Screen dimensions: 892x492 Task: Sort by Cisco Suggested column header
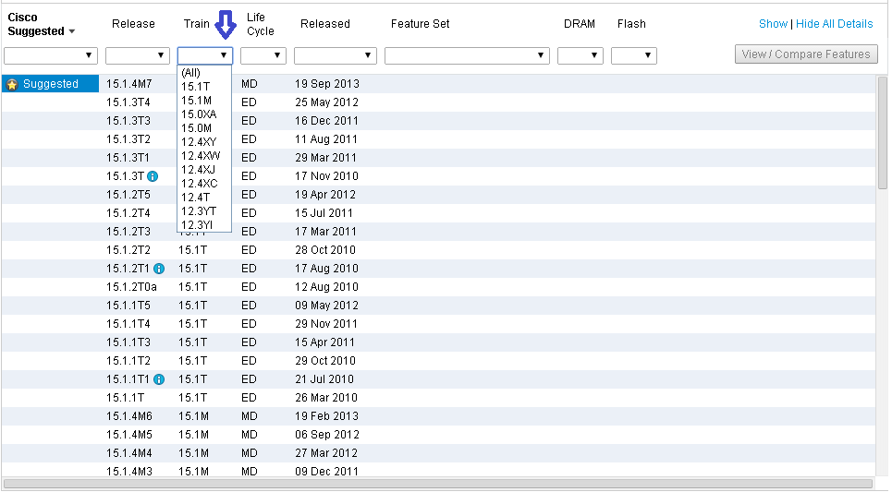point(41,24)
